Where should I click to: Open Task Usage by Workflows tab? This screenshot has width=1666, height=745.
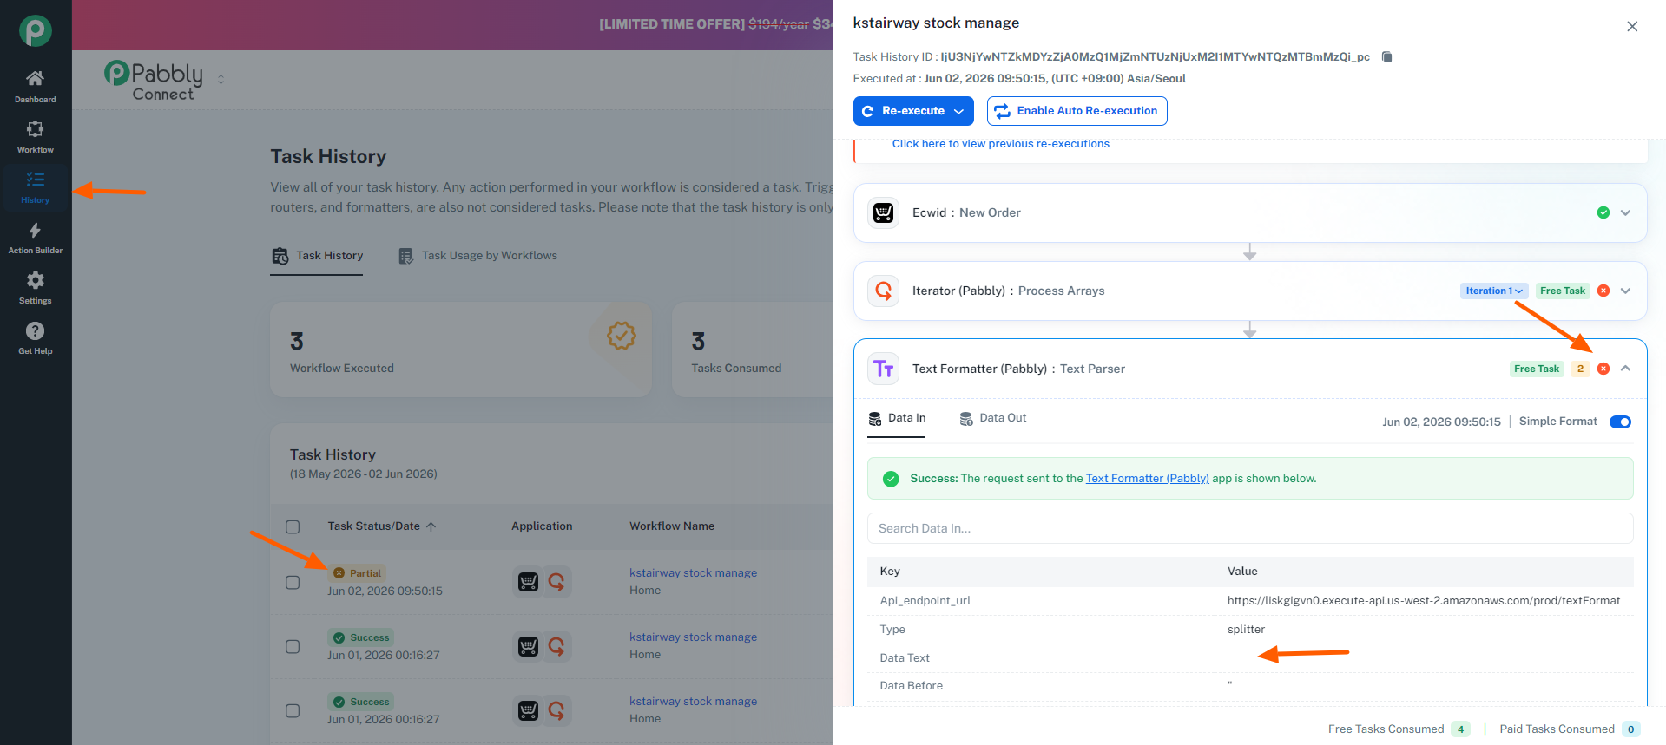(x=477, y=256)
